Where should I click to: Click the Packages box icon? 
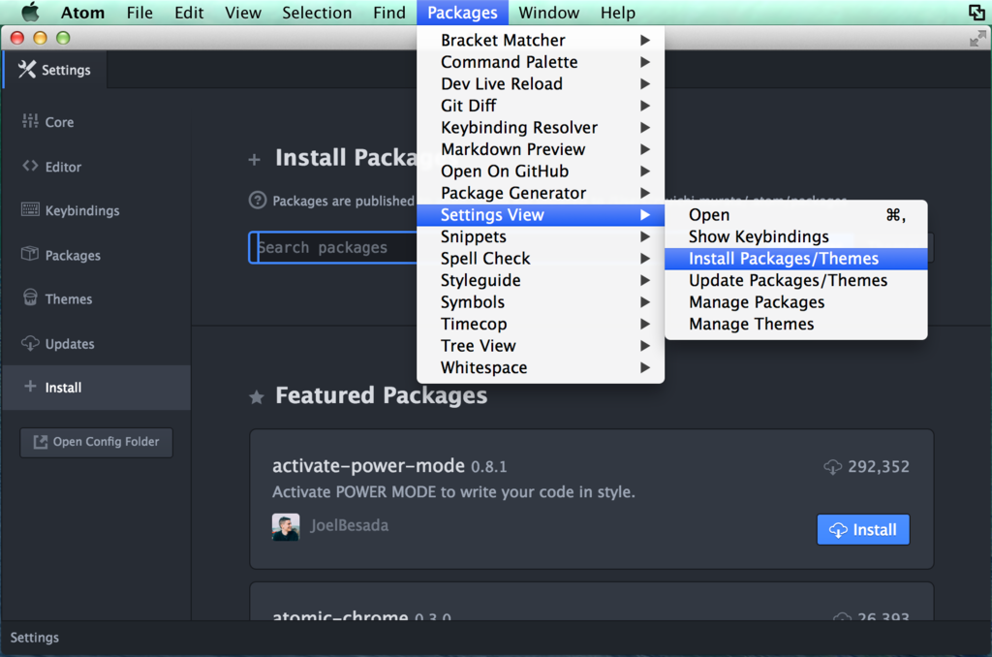30,254
